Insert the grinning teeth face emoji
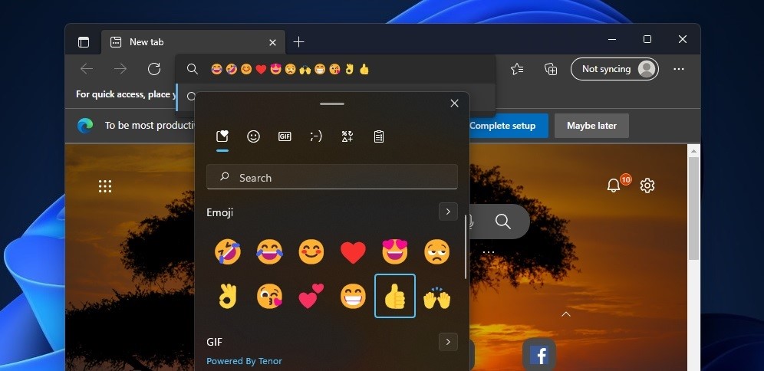This screenshot has height=371, width=764. tap(353, 296)
